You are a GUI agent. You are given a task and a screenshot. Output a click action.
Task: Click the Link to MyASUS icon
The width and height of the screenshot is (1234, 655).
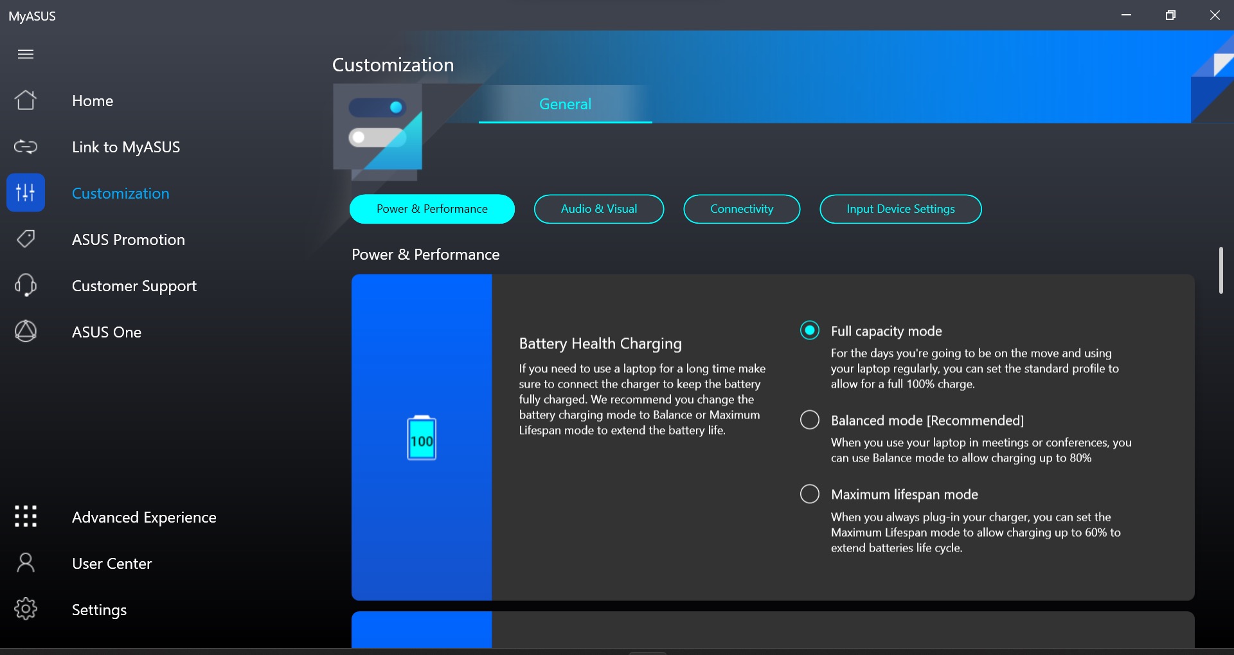[x=26, y=147]
